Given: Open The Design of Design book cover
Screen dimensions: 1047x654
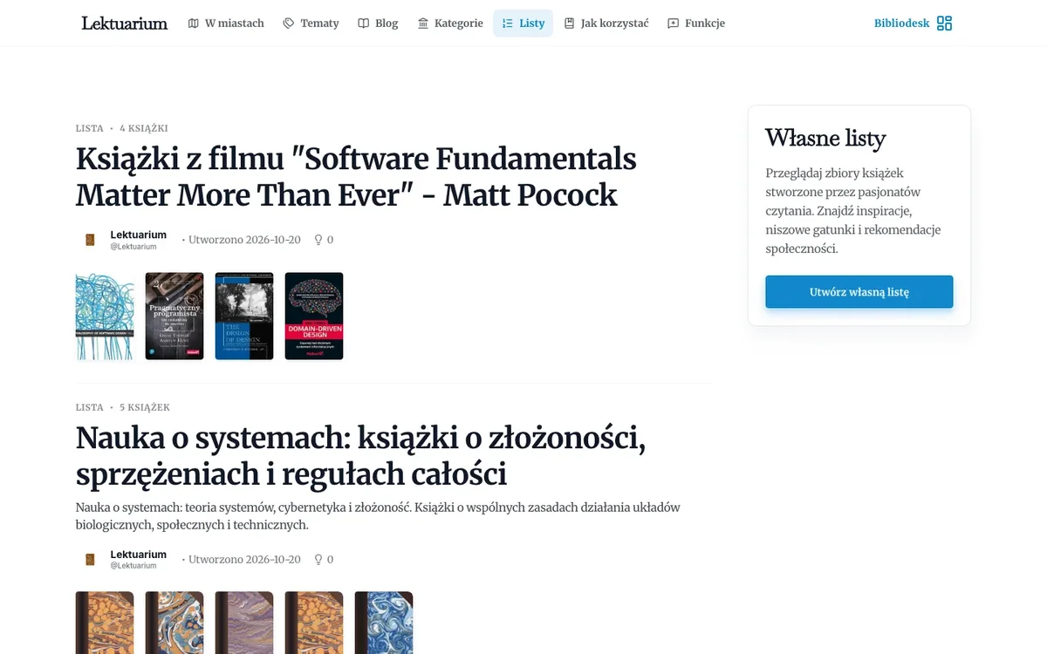Looking at the screenshot, I should pos(244,316).
